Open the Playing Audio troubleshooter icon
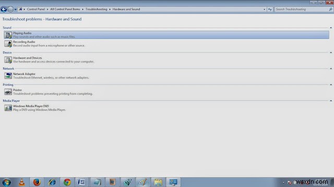This screenshot has height=187, width=334. click(8, 35)
